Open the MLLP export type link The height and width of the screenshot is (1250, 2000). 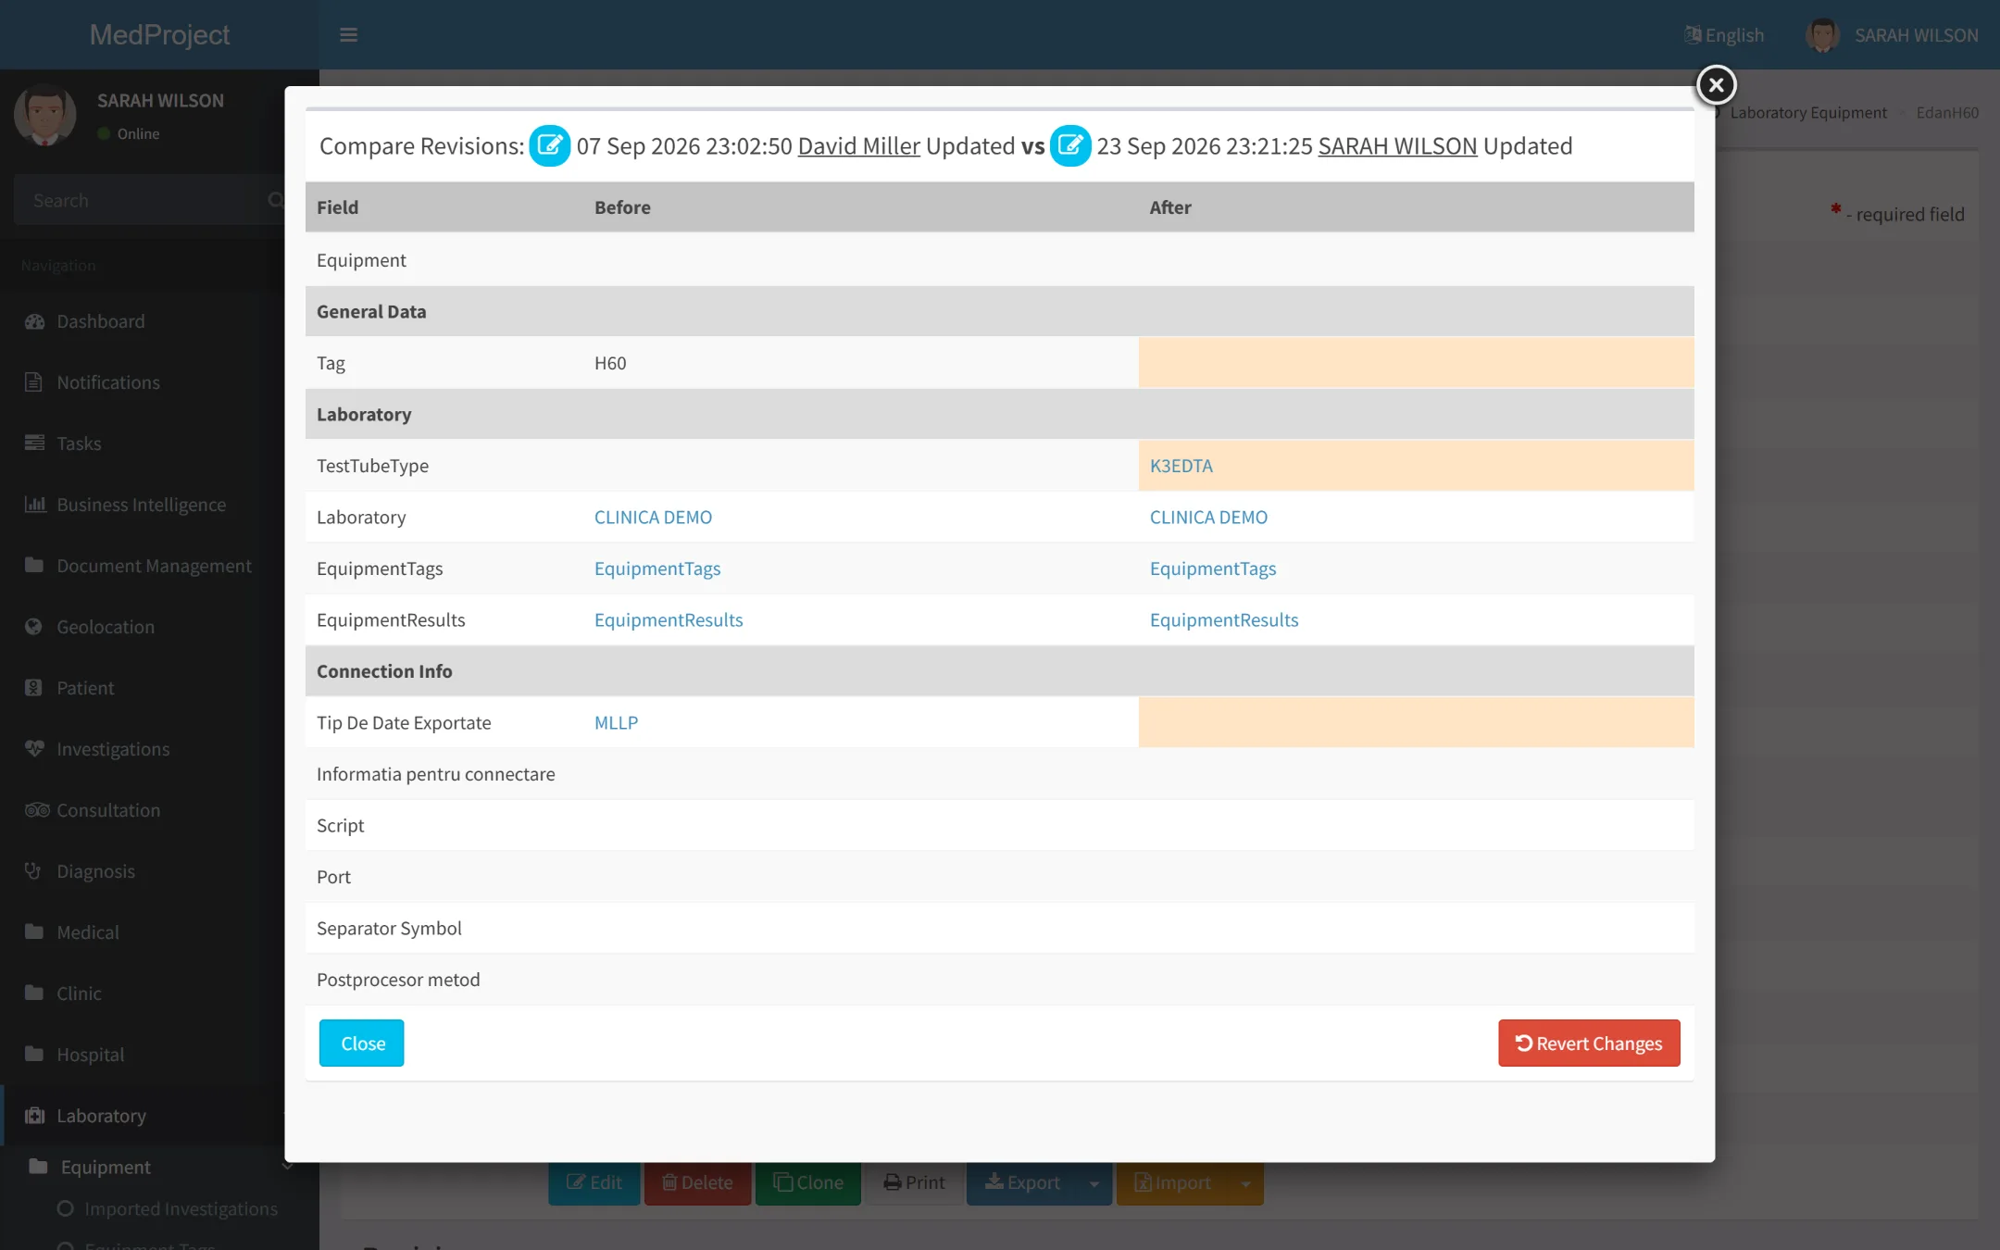pyautogui.click(x=616, y=722)
